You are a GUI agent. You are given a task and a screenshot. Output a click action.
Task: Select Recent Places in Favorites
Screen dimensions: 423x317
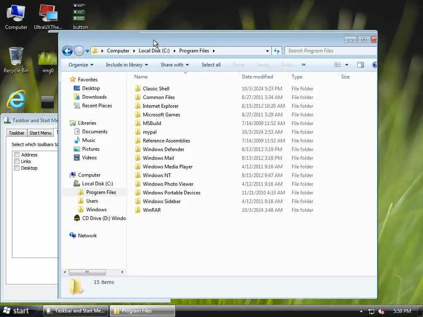[x=97, y=105]
